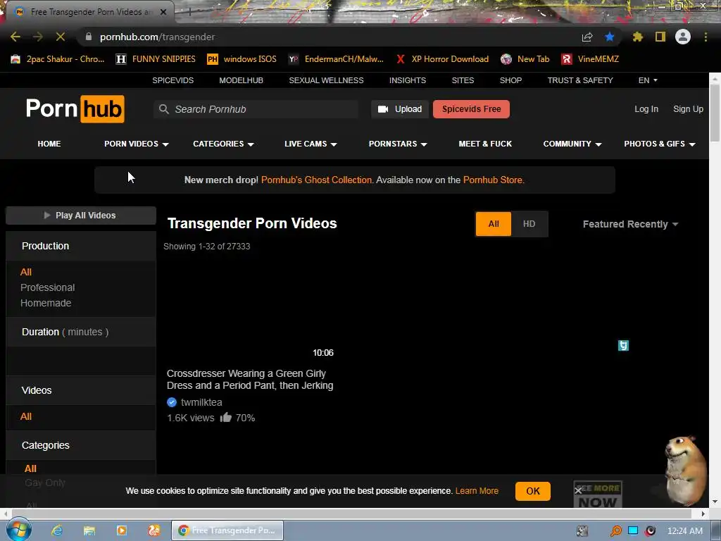Open the MODELHUB top link
721x541 pixels.
coord(241,80)
